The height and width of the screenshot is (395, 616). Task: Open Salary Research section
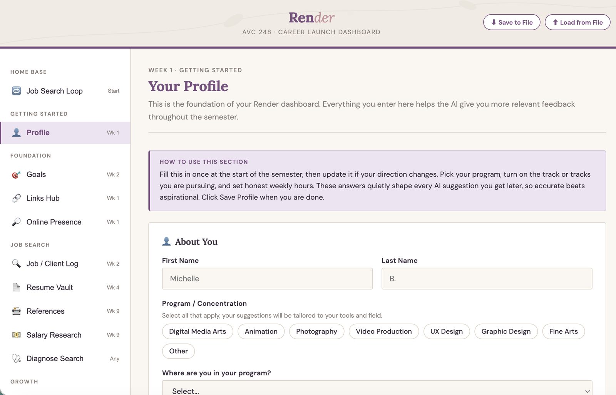pyautogui.click(x=65, y=335)
